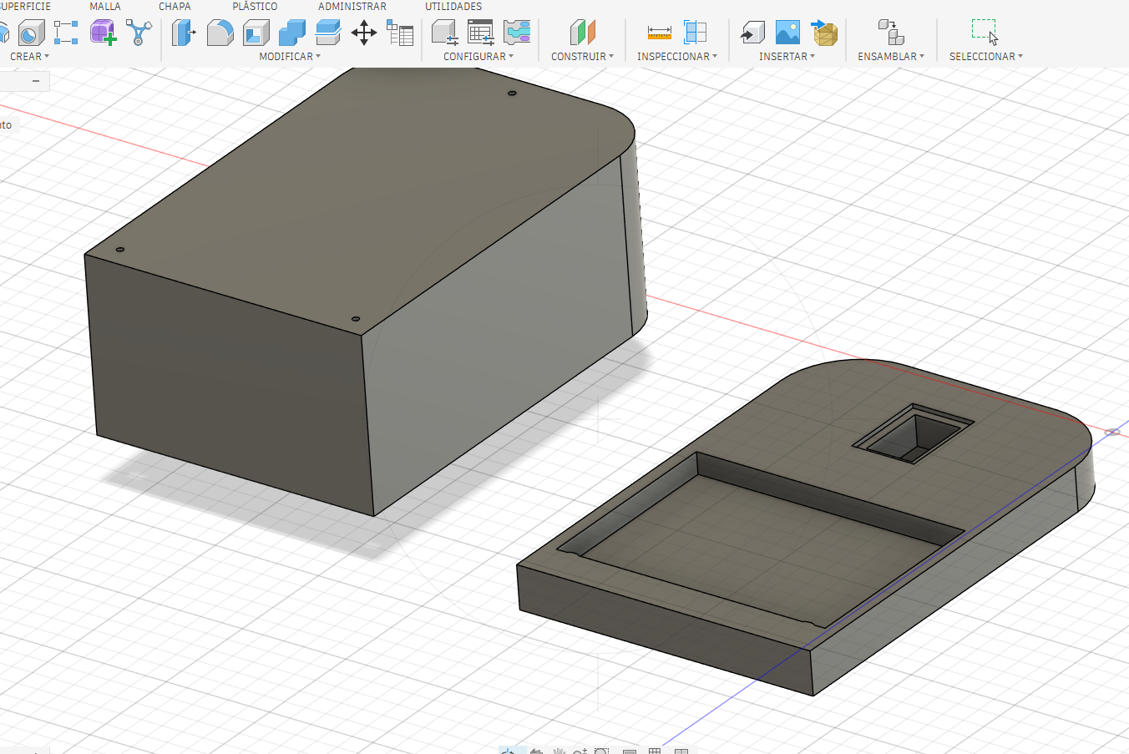Select the Fillet tool
Image resolution: width=1129 pixels, height=754 pixels.
tap(220, 33)
